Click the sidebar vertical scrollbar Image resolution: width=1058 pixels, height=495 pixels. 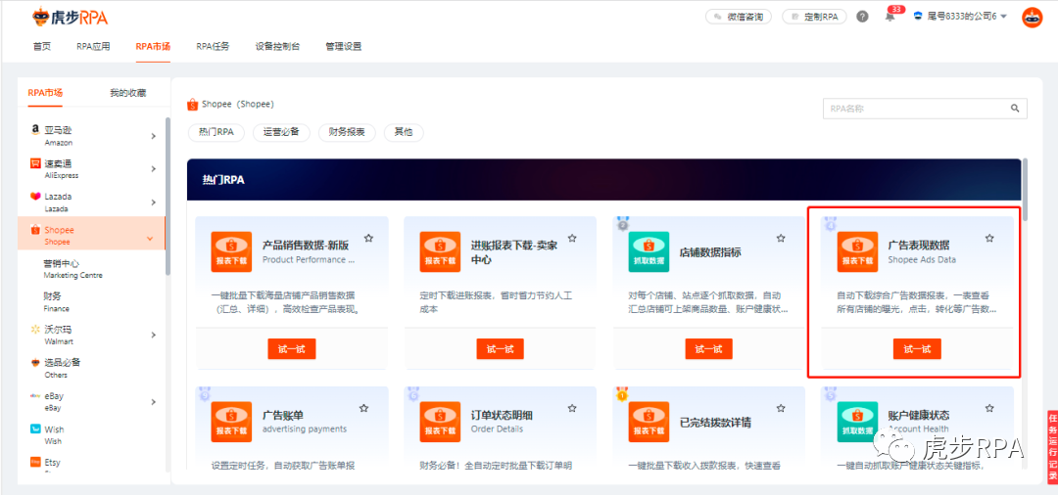pyautogui.click(x=168, y=197)
